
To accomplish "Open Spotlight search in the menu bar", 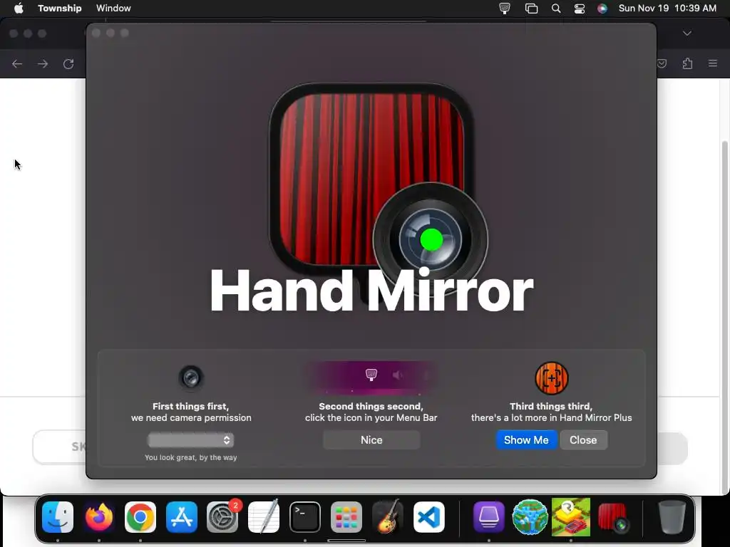I will (x=556, y=9).
